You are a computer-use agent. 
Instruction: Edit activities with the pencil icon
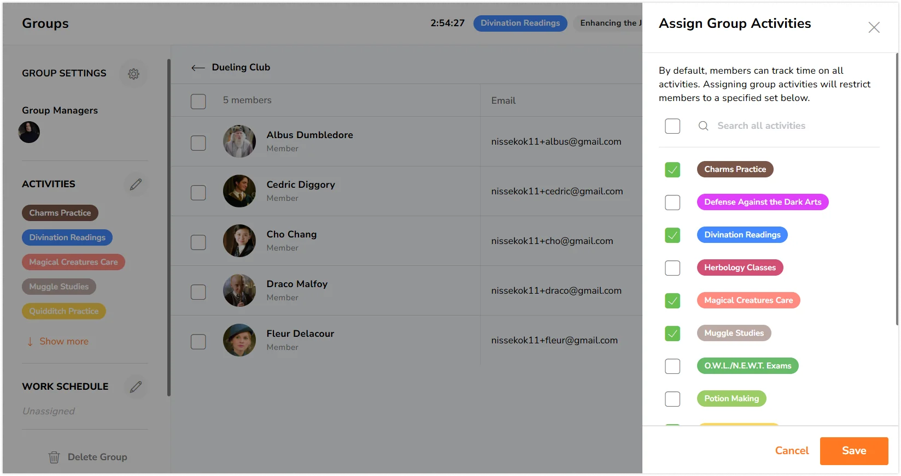click(136, 185)
